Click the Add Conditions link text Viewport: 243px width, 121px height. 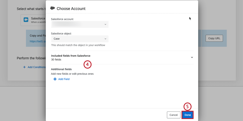(x=37, y=67)
